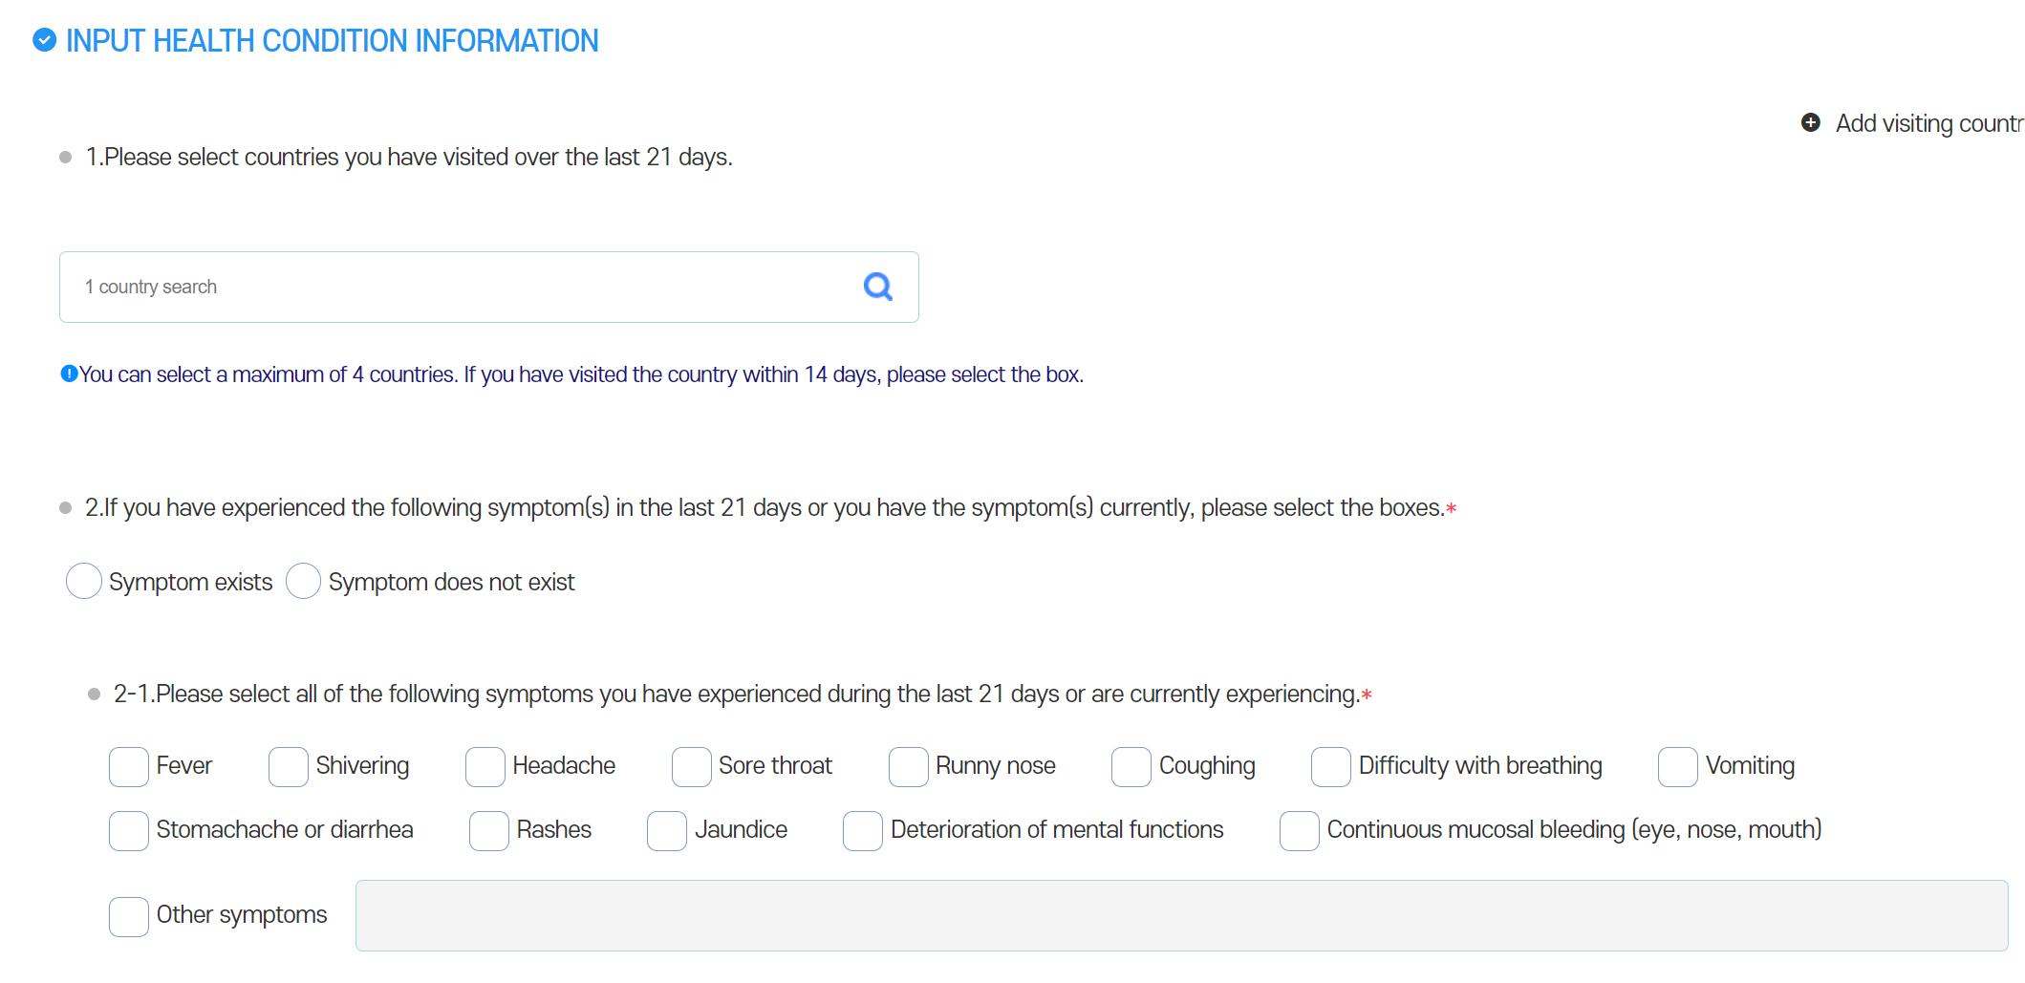This screenshot has height=983, width=2025.
Task: Focus the country search field
Action: coord(459,287)
